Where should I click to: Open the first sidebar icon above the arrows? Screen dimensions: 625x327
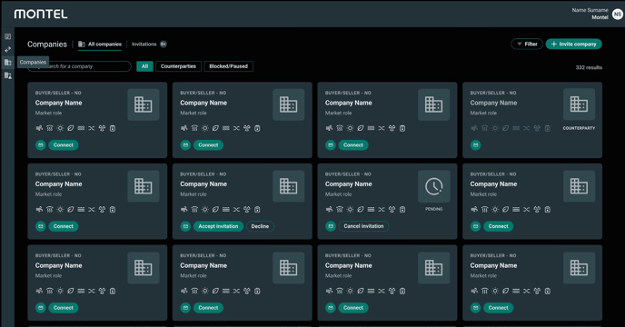pos(7,36)
